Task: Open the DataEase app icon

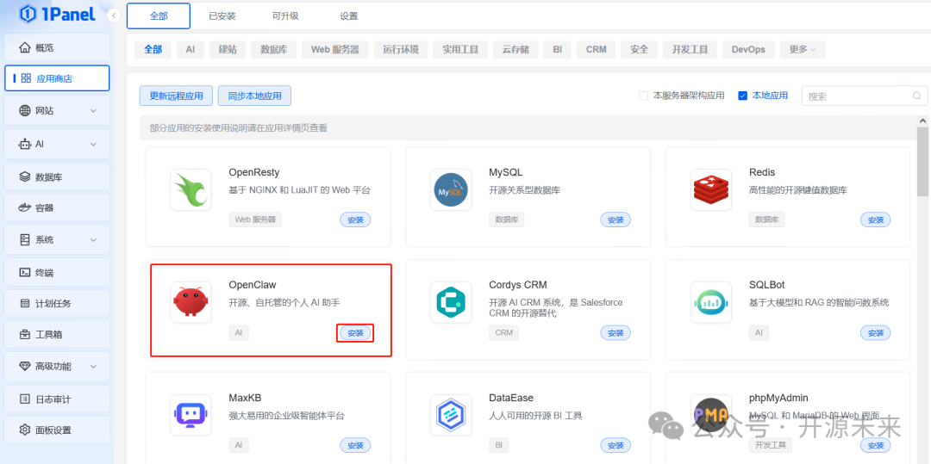Action: pos(451,415)
